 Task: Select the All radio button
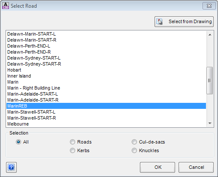coord(18,142)
